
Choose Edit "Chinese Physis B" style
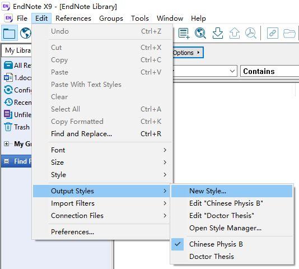232,203
